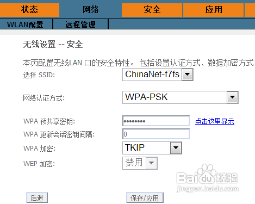Click the WEP 加密: label
The height and width of the screenshot is (204, 255).
click(39, 164)
